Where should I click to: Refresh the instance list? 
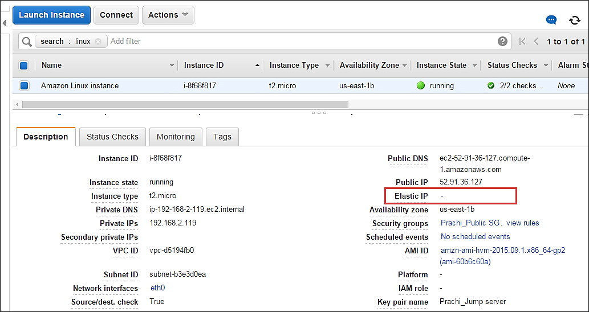click(x=575, y=20)
